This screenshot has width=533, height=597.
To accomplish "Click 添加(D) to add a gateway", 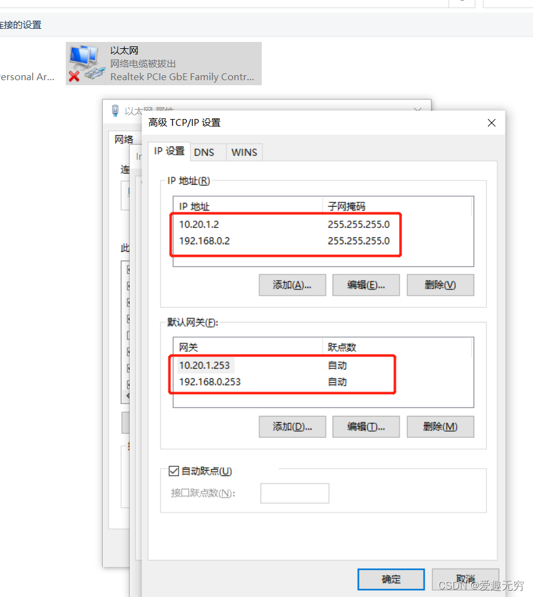I will 292,427.
